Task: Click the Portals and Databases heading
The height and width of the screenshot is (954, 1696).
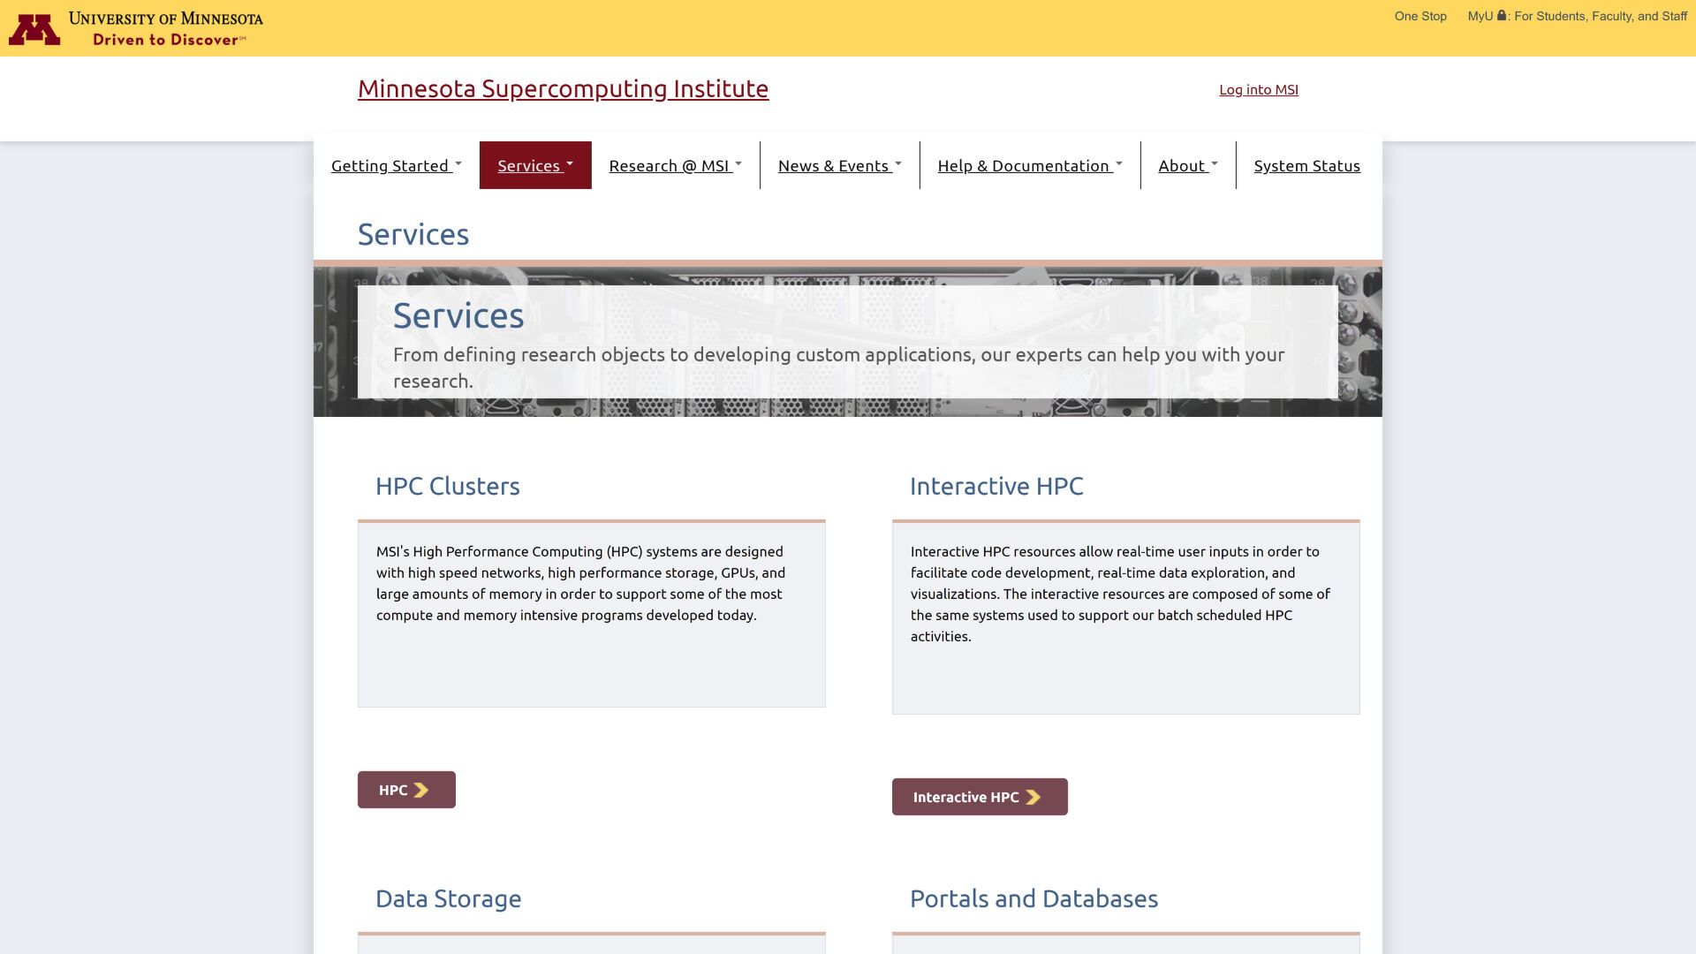Action: coord(1033,897)
